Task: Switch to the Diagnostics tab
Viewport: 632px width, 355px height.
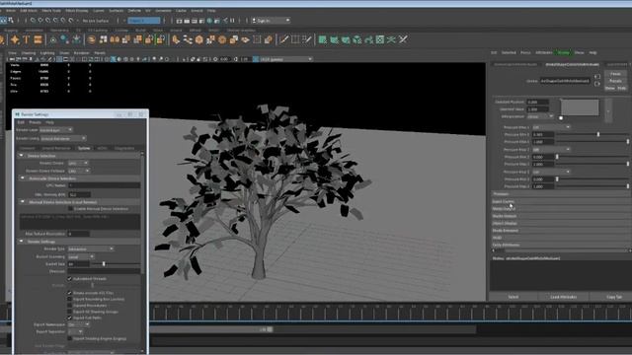Action: [x=124, y=149]
